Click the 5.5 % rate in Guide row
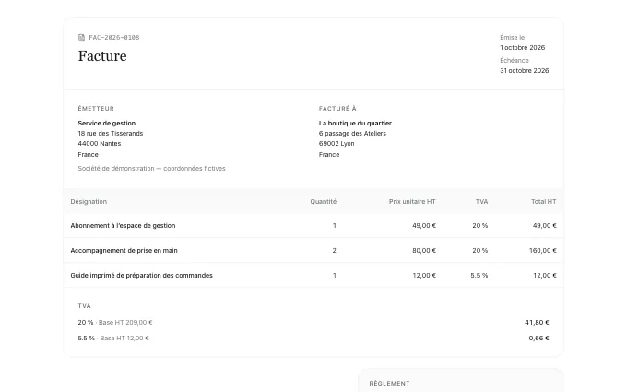 coord(479,275)
